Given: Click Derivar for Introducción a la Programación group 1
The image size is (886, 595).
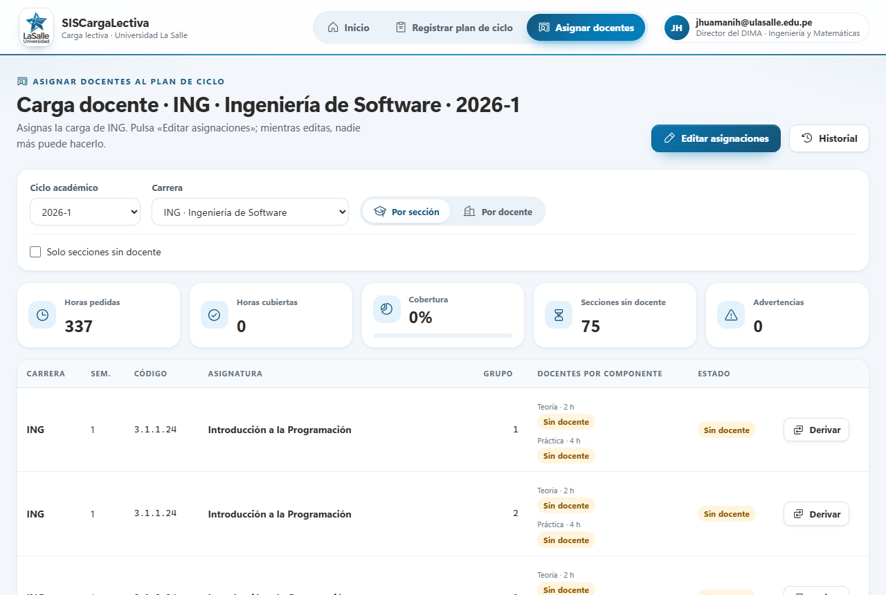Looking at the screenshot, I should pyautogui.click(x=816, y=430).
